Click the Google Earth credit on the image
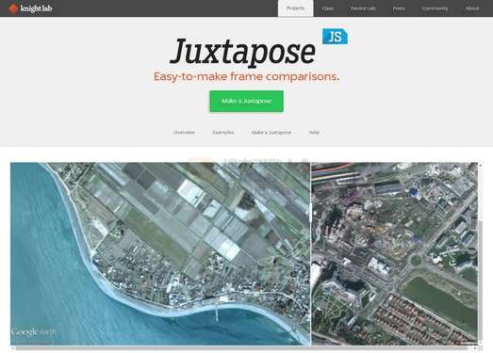 pos(34,332)
